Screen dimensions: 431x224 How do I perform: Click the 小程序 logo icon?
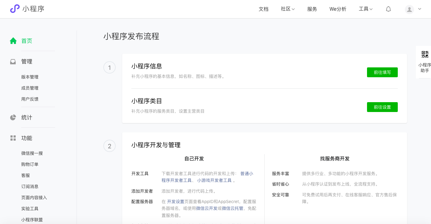pyautogui.click(x=15, y=9)
